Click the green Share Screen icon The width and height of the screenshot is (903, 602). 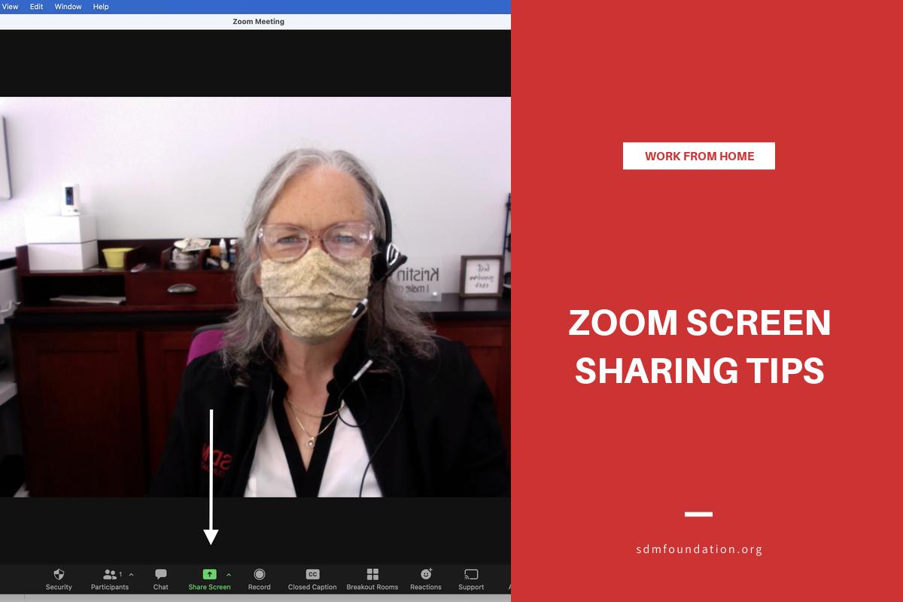[x=209, y=574]
